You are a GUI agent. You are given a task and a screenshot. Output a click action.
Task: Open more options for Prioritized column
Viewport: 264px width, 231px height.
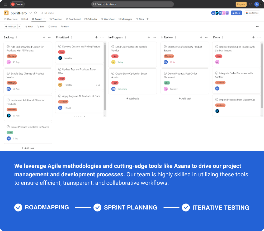102,37
